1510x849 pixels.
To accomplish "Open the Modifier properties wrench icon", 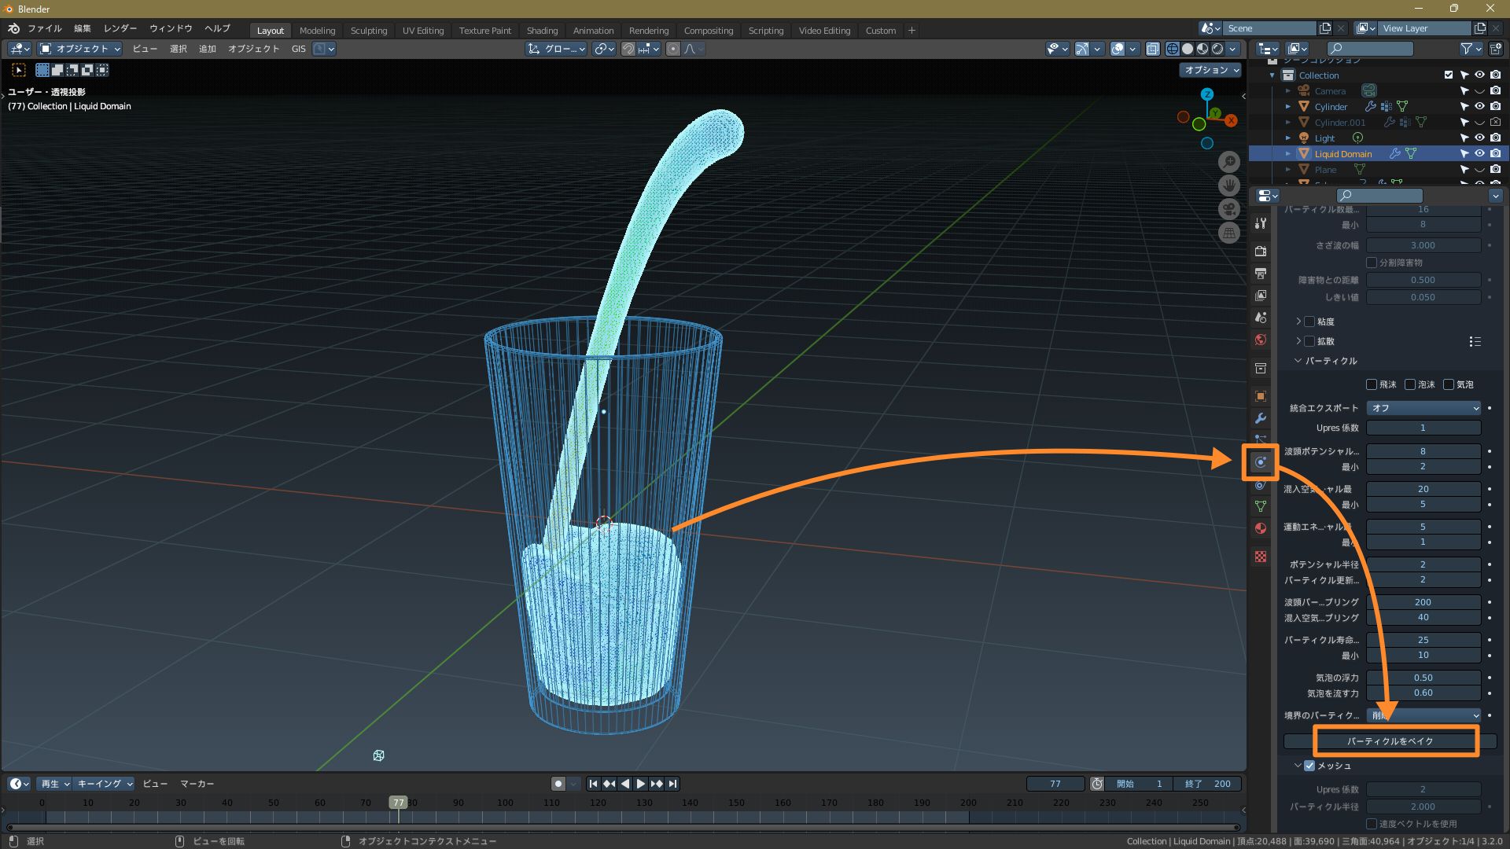I will tap(1261, 418).
